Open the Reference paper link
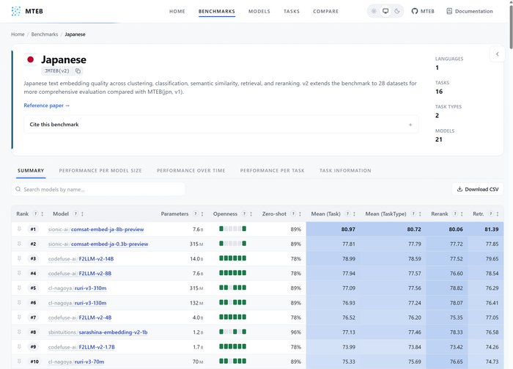 click(46, 106)
